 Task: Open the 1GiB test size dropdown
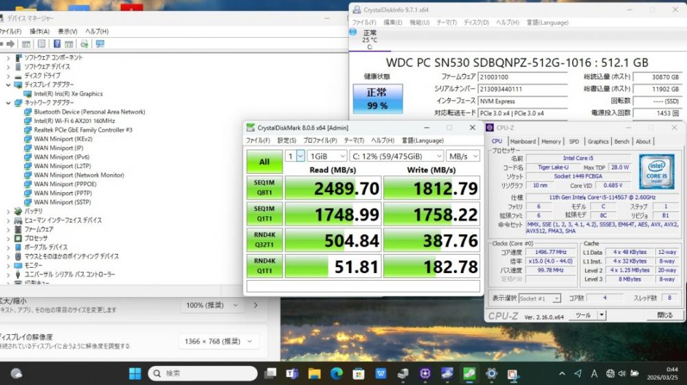click(328, 156)
